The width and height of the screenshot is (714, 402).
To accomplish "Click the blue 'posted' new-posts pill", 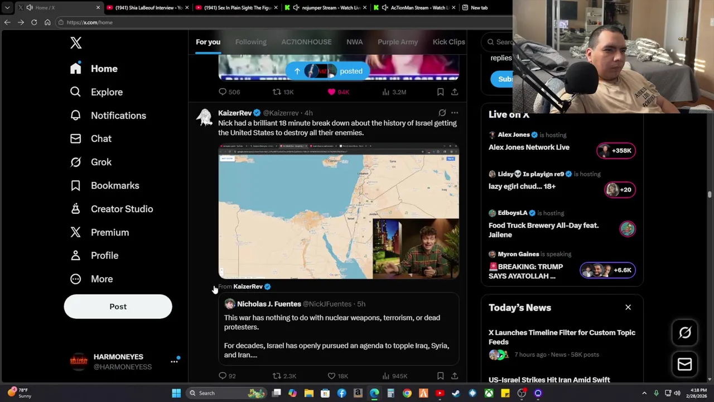I will click(x=327, y=71).
